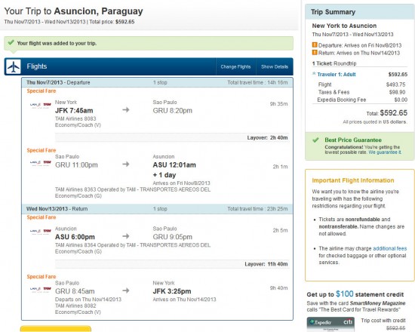Click the '9h 40m' flight duration

(278, 287)
